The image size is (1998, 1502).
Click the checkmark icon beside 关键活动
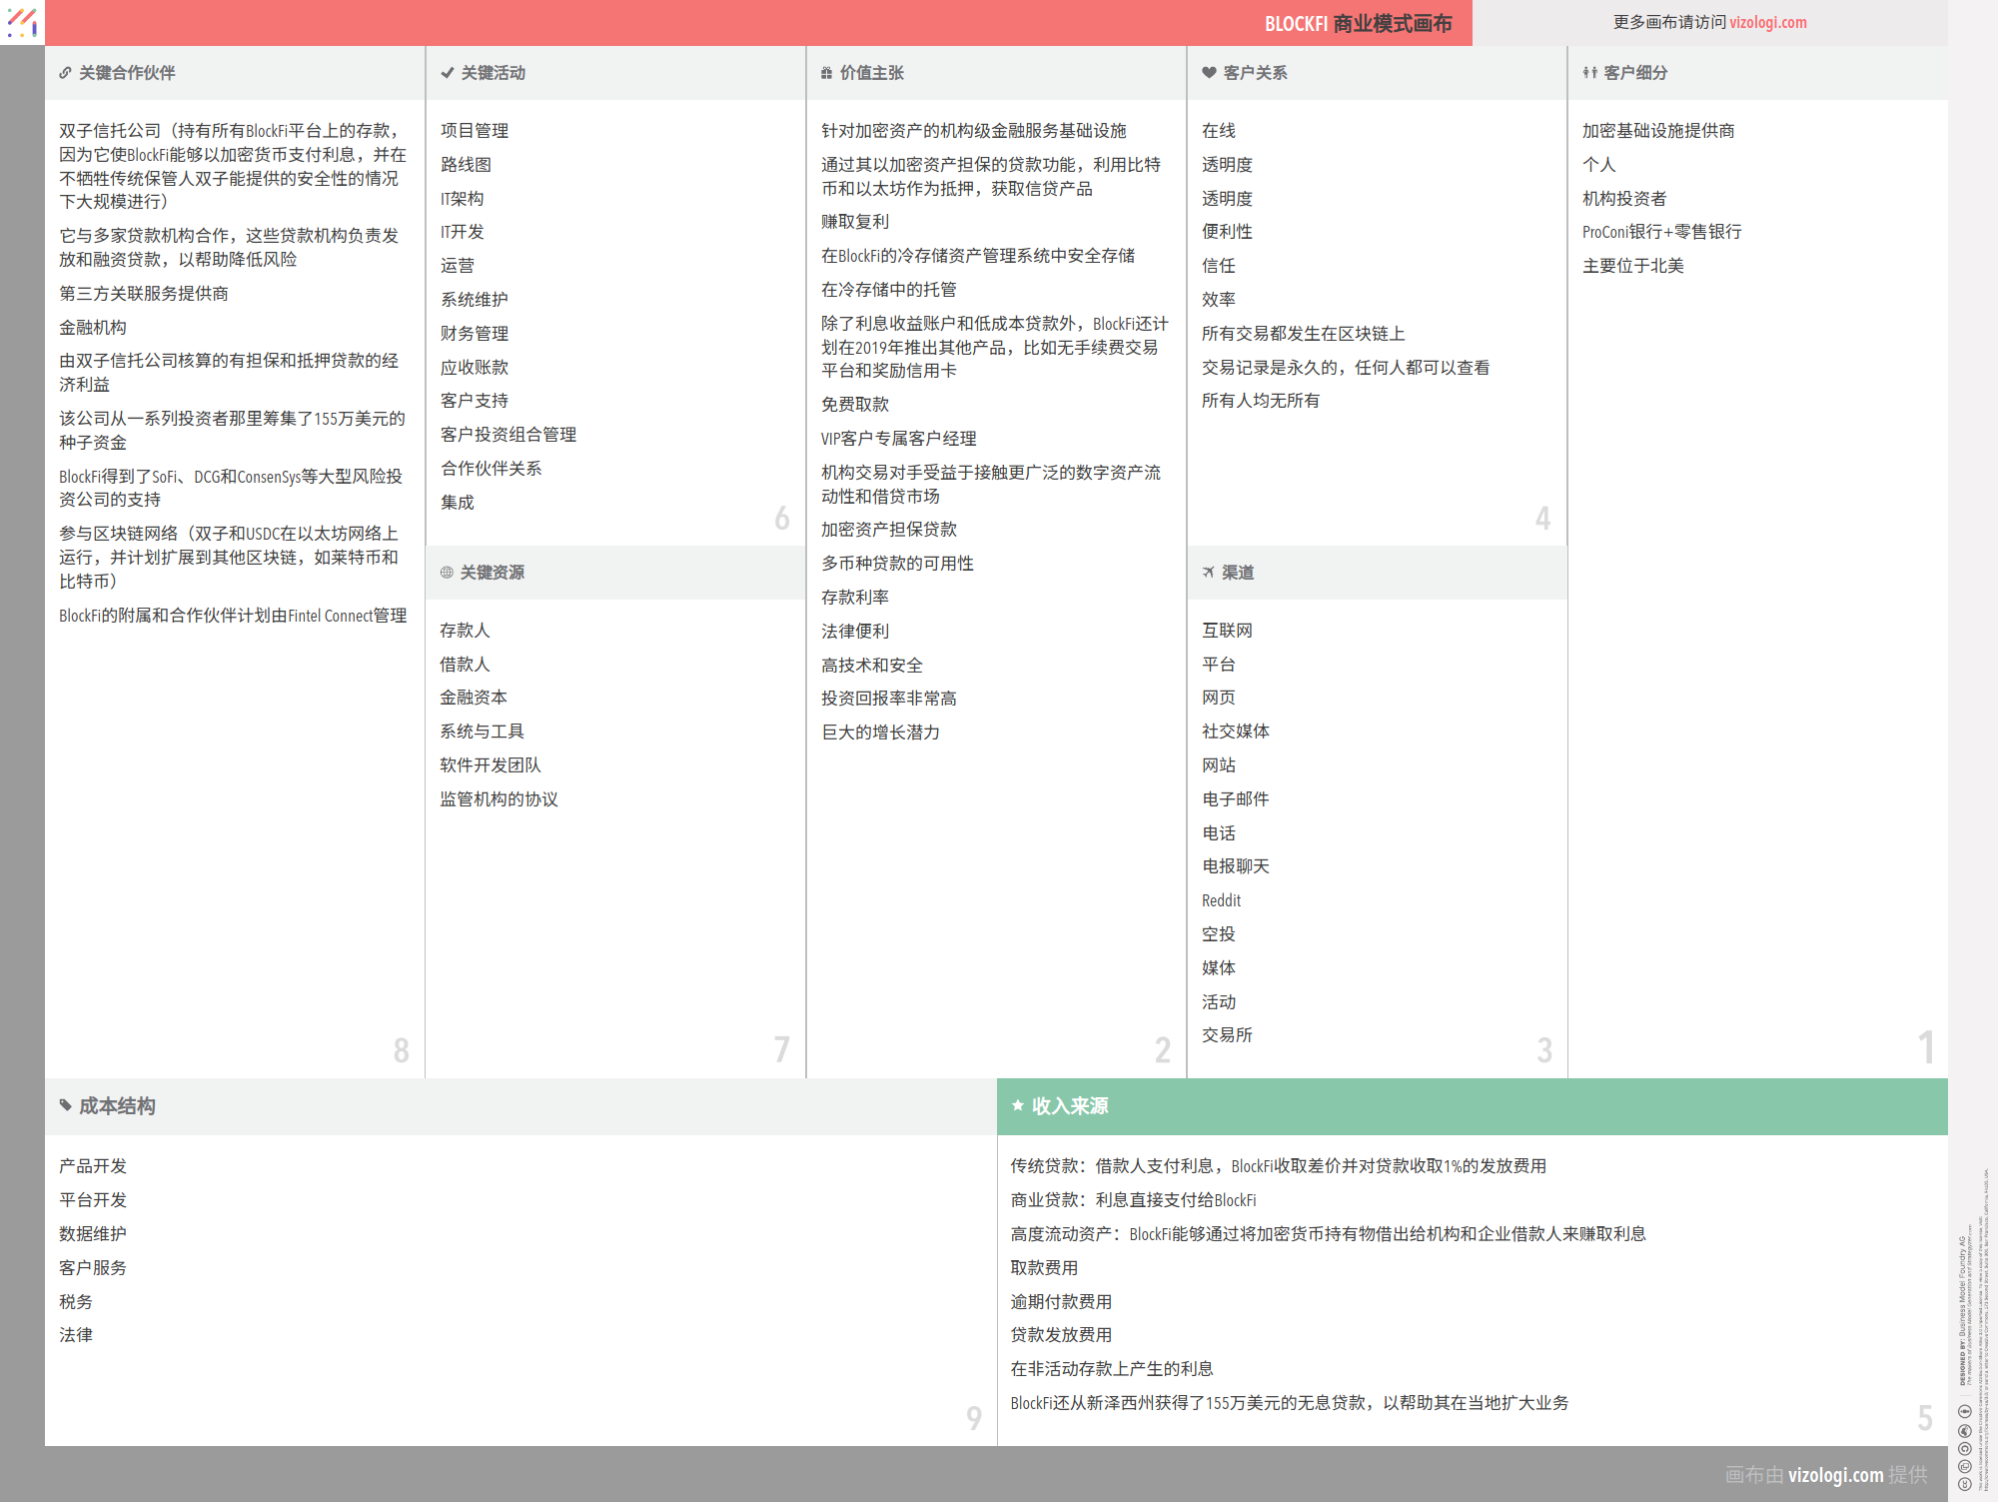tap(447, 73)
